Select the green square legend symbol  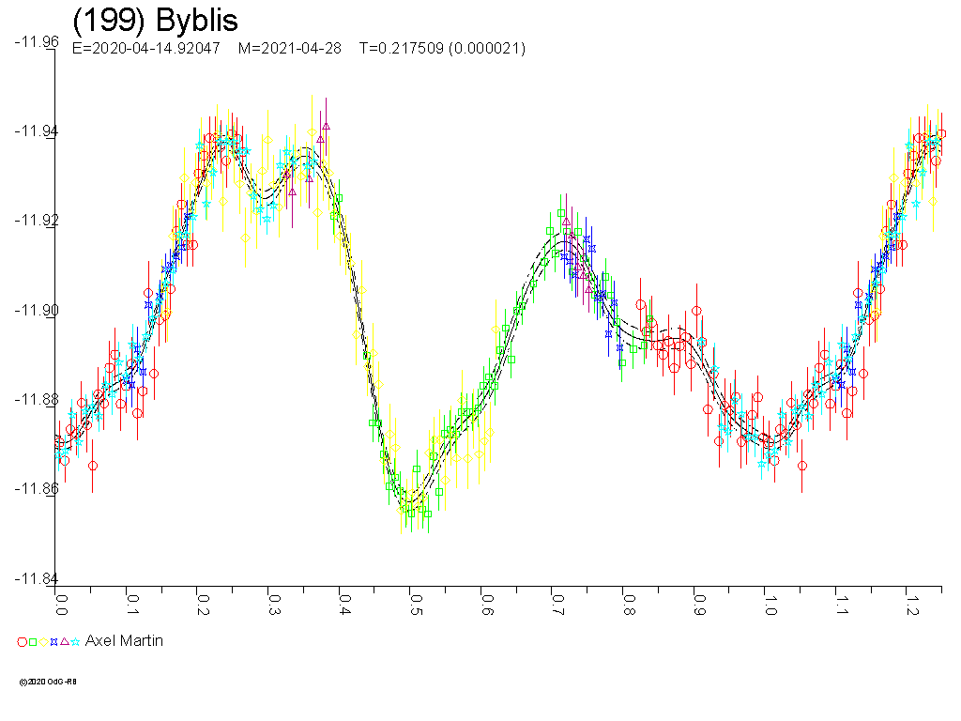point(33,642)
